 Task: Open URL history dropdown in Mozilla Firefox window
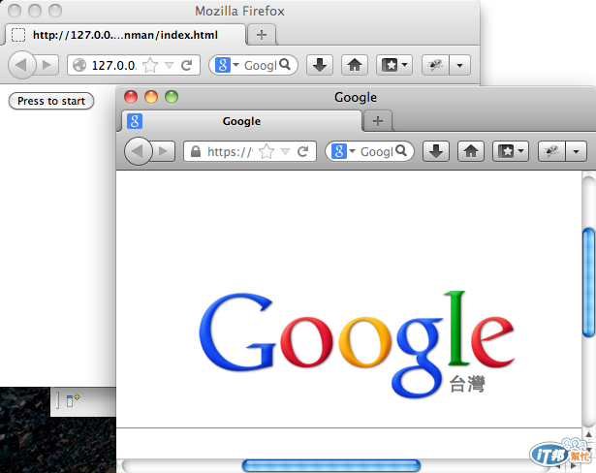(170, 66)
